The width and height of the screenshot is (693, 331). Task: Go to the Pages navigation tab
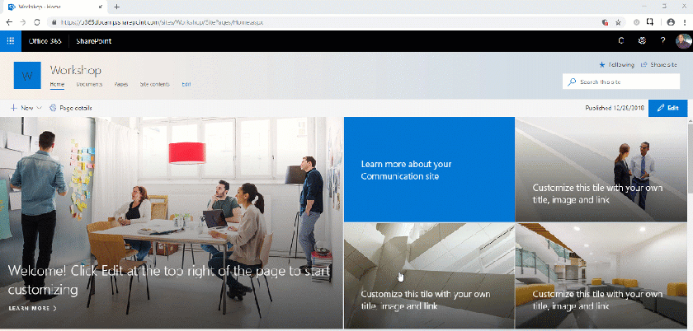point(121,84)
